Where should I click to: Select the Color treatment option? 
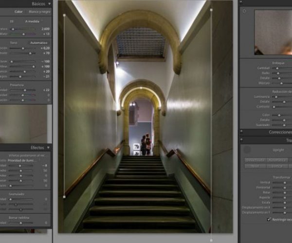click(18, 12)
